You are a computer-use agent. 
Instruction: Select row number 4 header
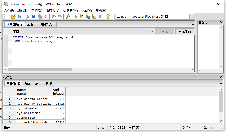10,113
